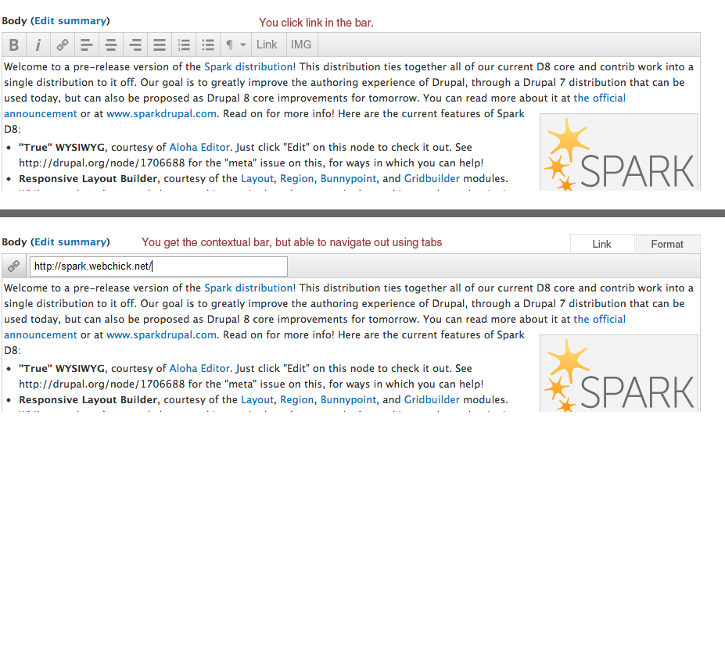Click the Link text button in toolbar
The width and height of the screenshot is (725, 658).
(267, 45)
